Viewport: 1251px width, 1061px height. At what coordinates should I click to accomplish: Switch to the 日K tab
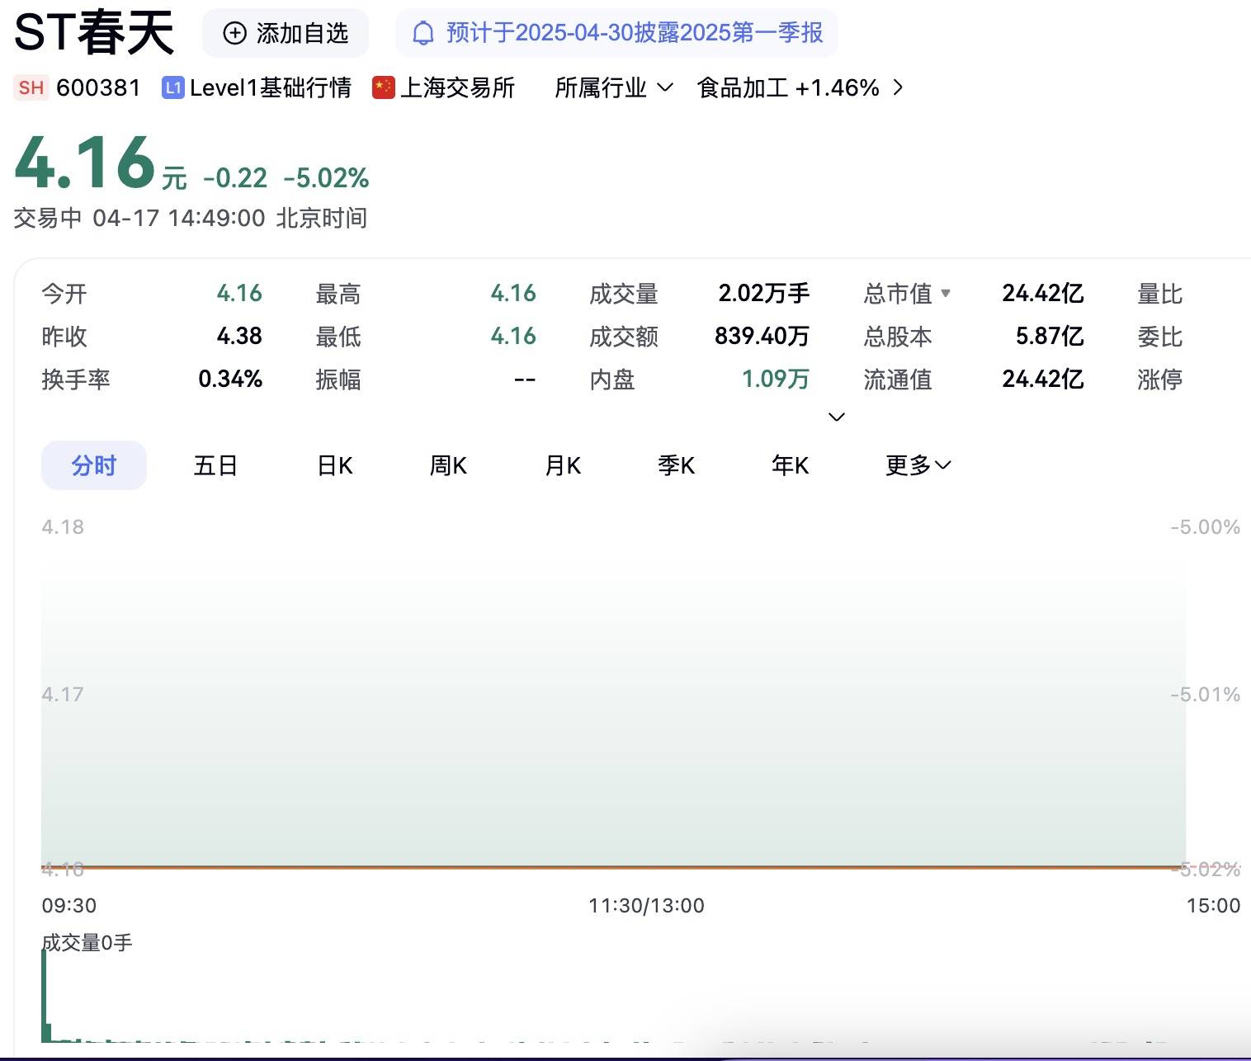(x=335, y=465)
